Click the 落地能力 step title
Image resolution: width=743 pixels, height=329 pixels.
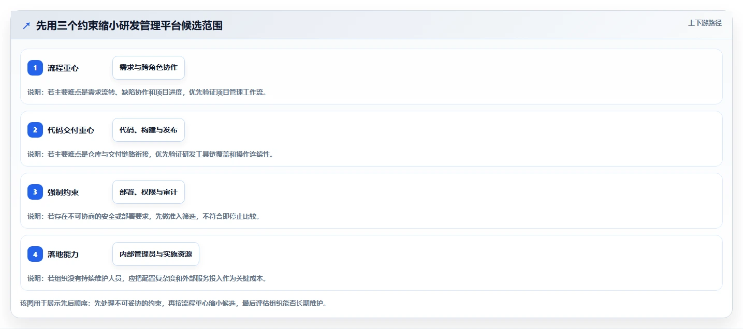click(63, 255)
